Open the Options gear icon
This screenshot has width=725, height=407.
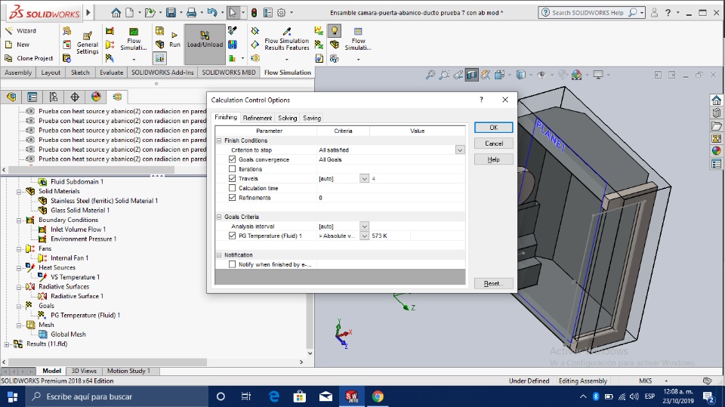click(x=281, y=13)
